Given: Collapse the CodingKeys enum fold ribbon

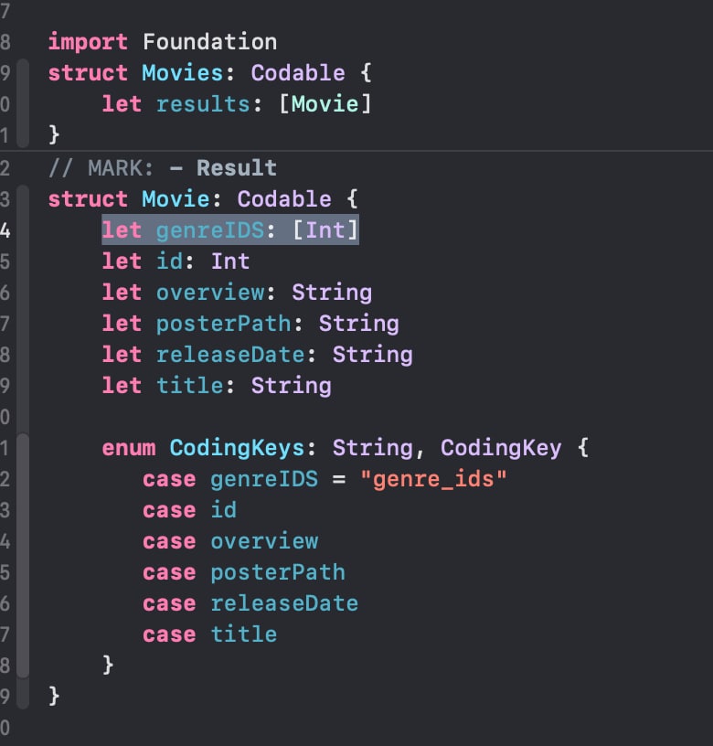Looking at the screenshot, I should click(23, 555).
